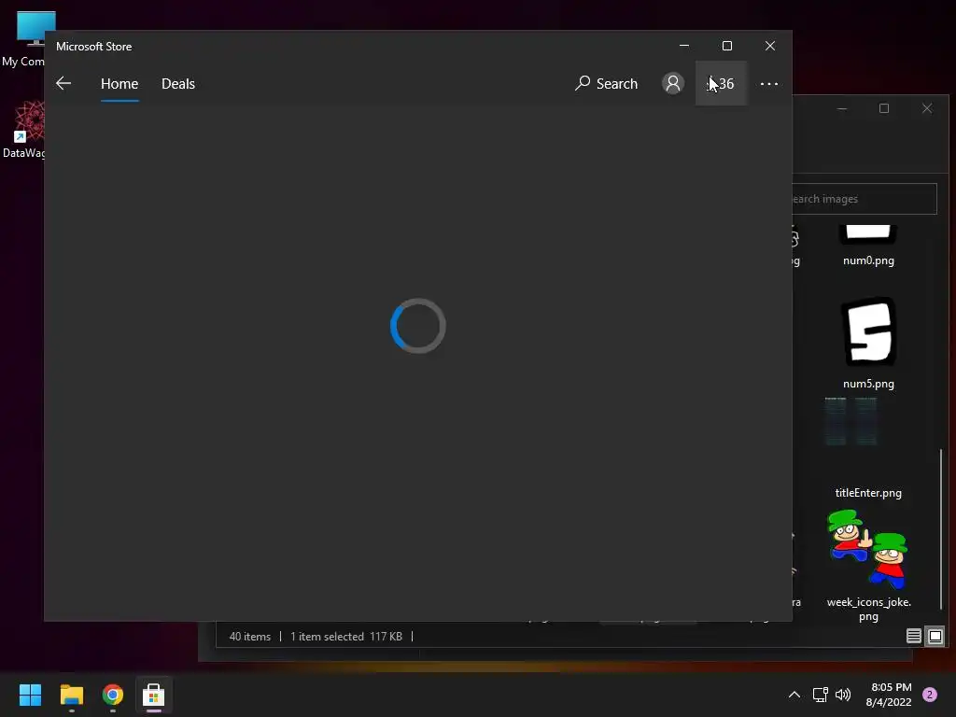Screen dimensions: 956x717
Task: Open downloads and updates counter 36
Action: (x=722, y=83)
